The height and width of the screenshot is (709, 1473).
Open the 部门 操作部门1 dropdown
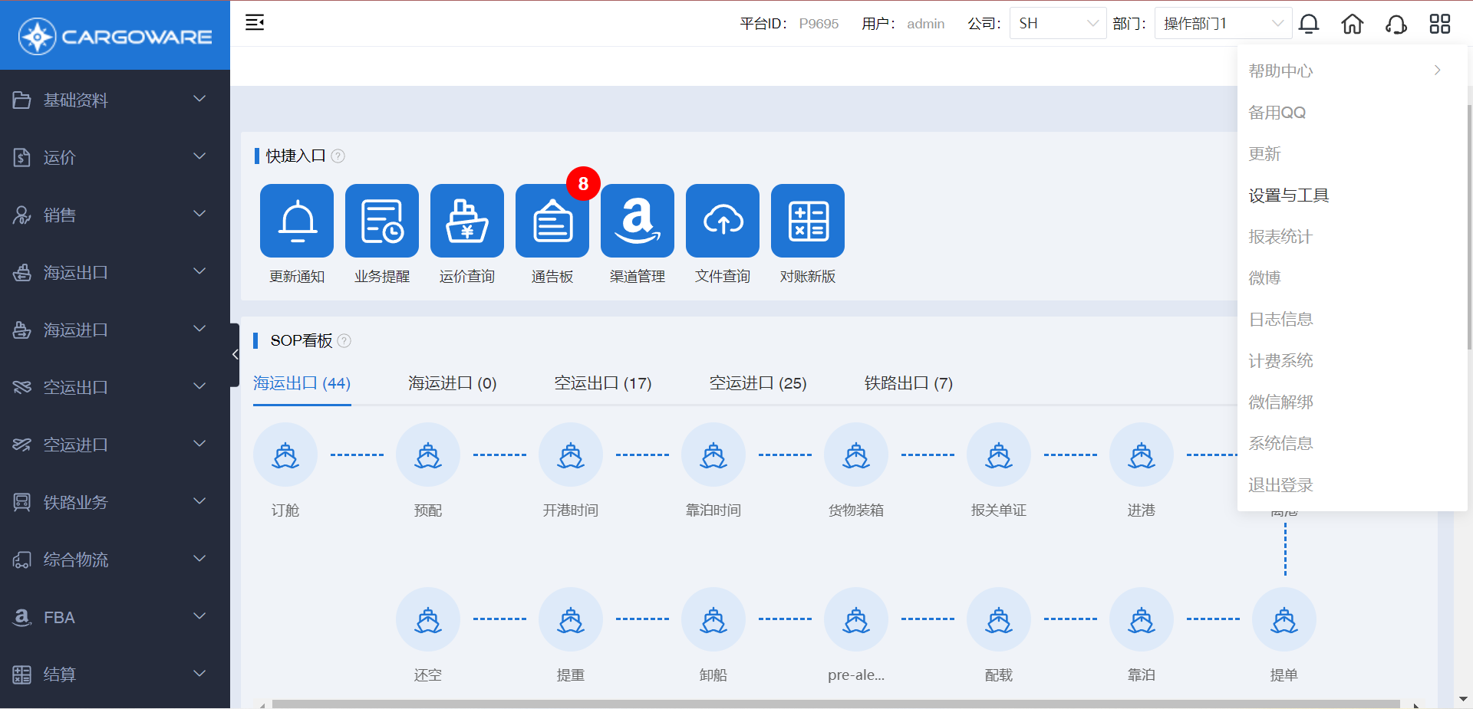tap(1222, 24)
